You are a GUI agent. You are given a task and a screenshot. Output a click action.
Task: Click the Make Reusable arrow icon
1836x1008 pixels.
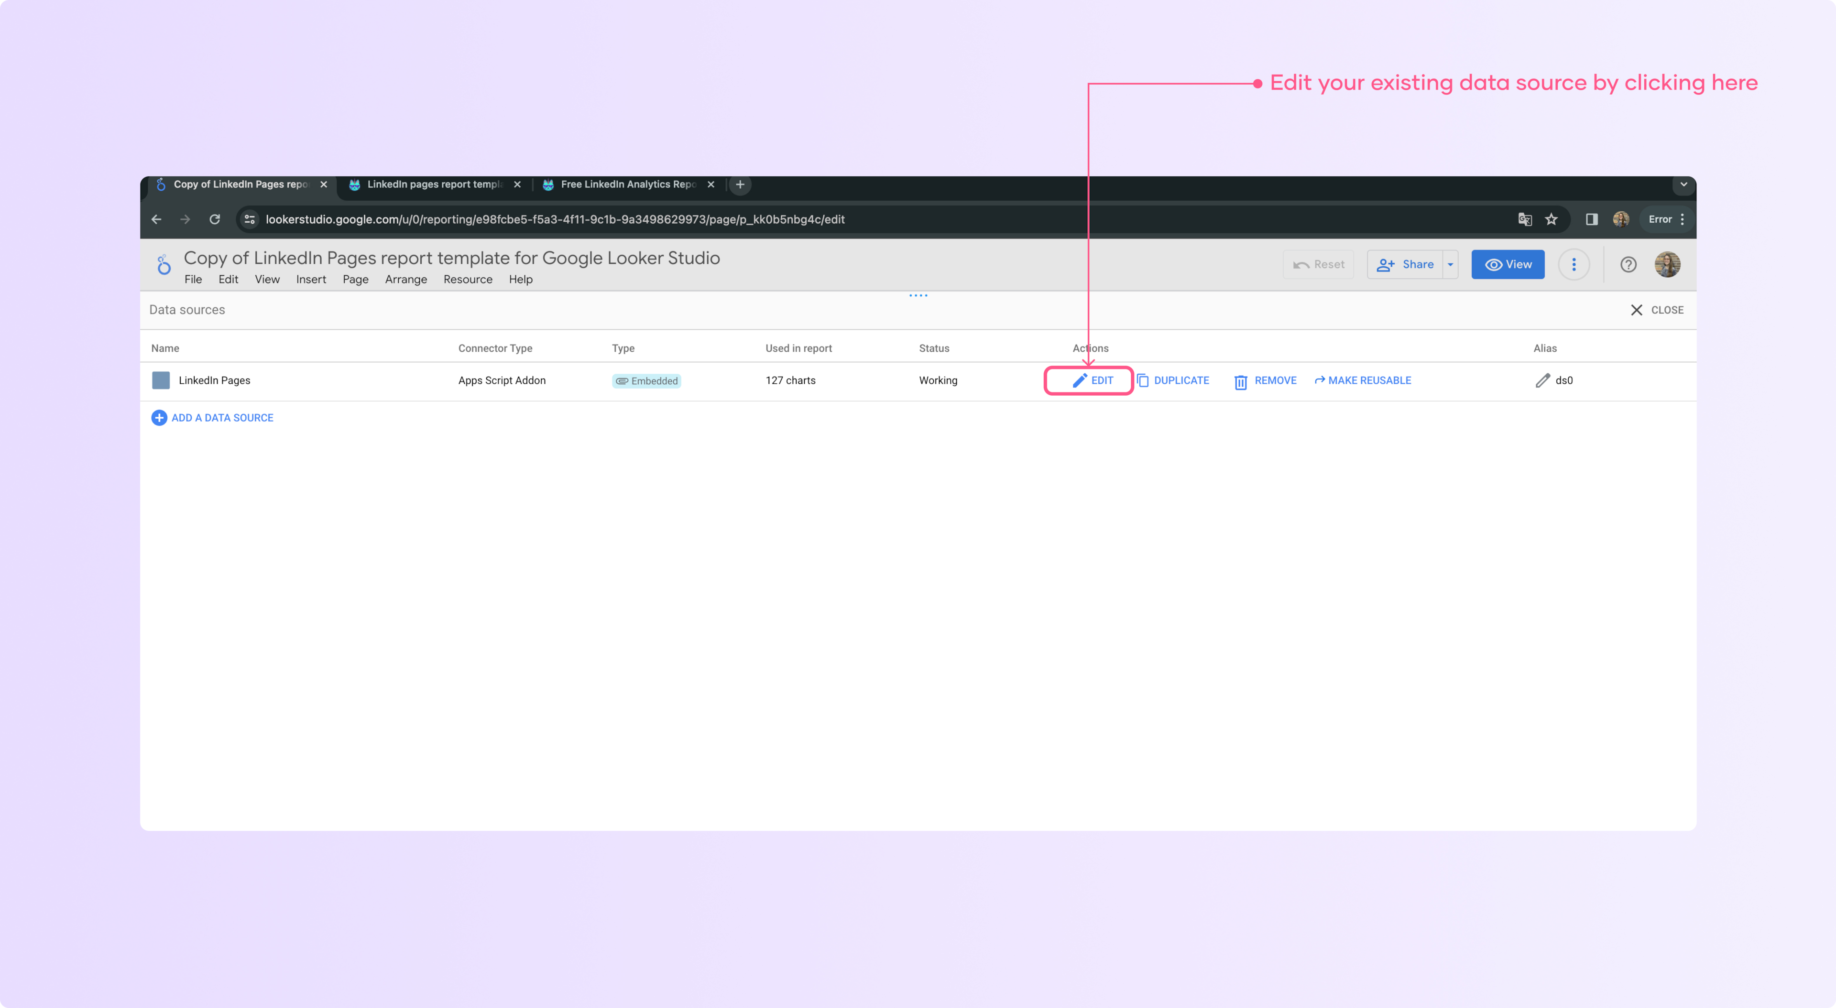point(1319,380)
